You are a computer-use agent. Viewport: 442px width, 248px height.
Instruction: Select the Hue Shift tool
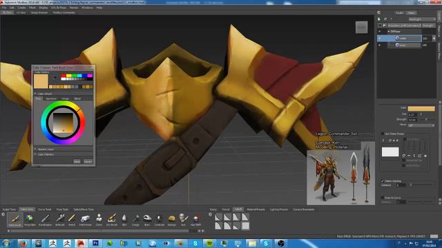195,219
